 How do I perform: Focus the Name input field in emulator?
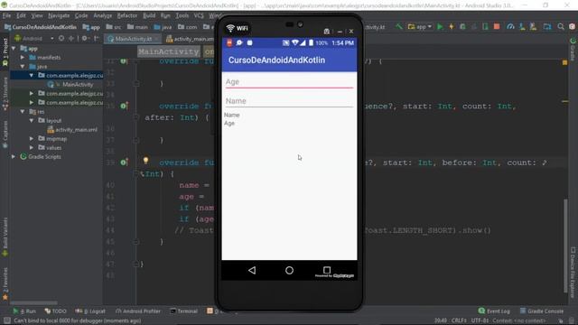289,101
